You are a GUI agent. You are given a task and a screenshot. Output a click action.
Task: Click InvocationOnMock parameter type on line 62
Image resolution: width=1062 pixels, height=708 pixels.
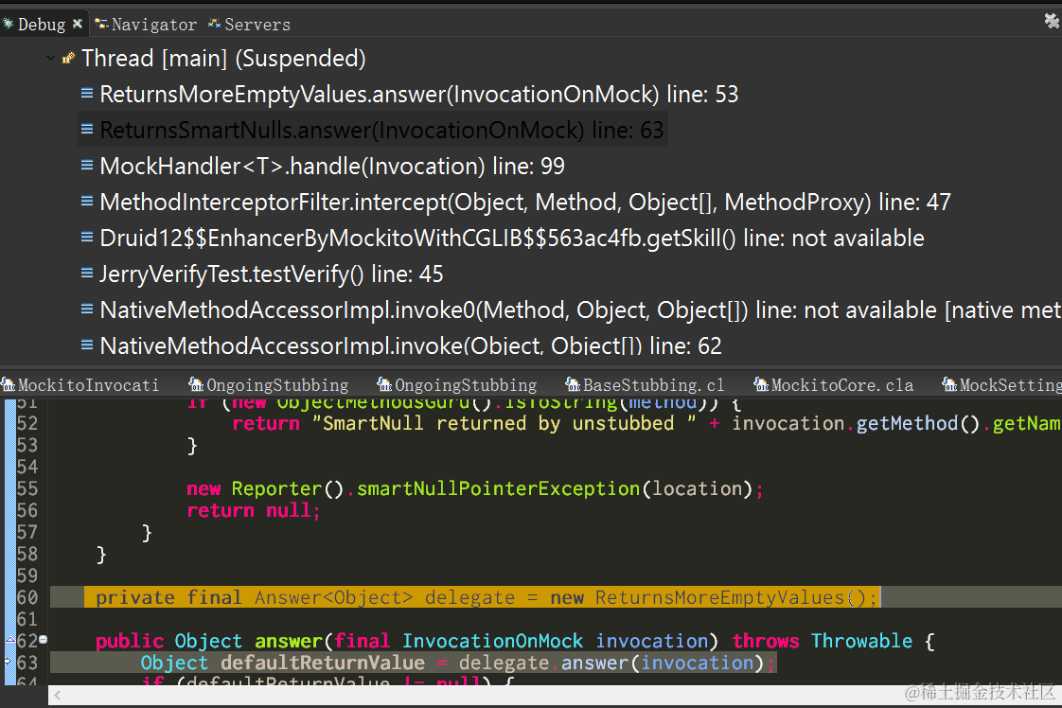tap(492, 641)
